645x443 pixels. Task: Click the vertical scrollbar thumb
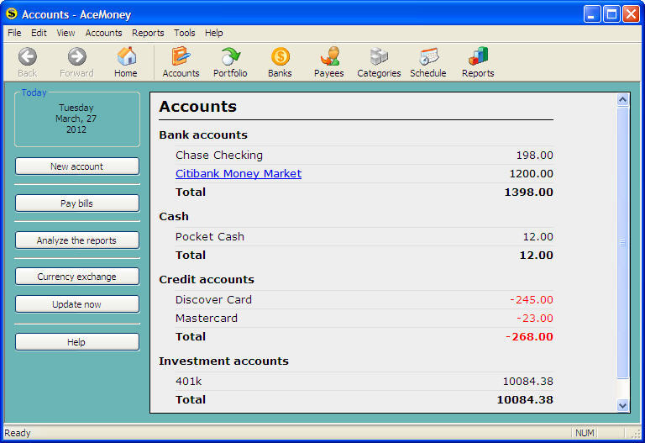(623, 242)
